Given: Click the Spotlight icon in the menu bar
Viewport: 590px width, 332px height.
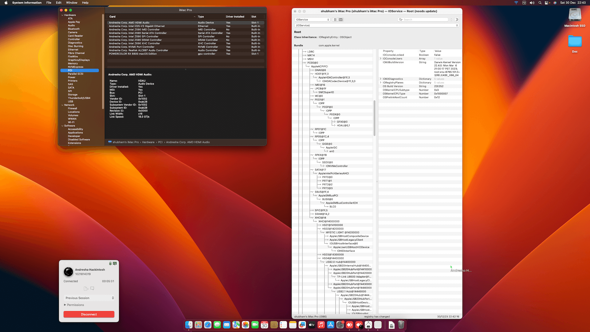Looking at the screenshot, I should click(x=540, y=2).
